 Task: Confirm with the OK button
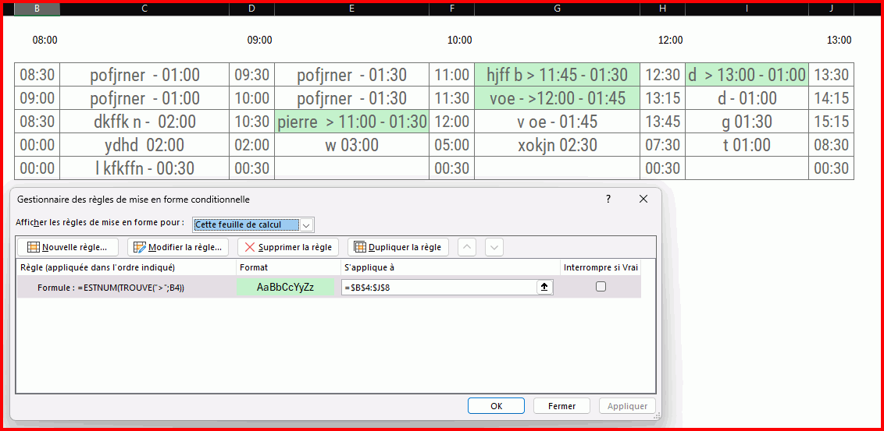(496, 406)
